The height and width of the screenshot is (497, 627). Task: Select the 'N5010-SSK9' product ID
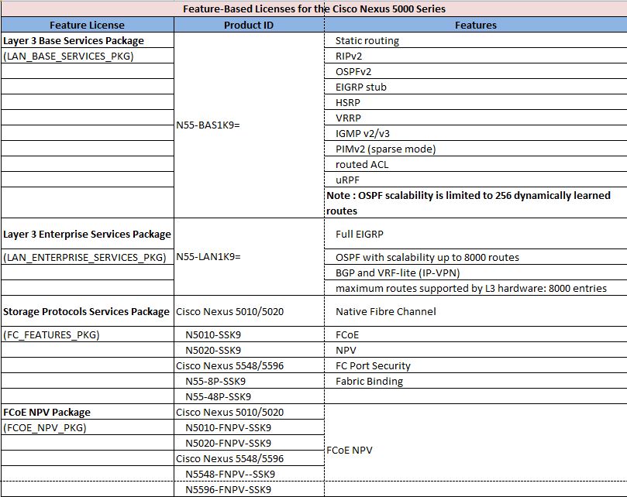coord(249,334)
